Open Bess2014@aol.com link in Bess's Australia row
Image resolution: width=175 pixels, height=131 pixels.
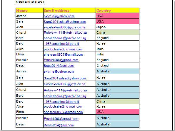[x=59, y=125]
